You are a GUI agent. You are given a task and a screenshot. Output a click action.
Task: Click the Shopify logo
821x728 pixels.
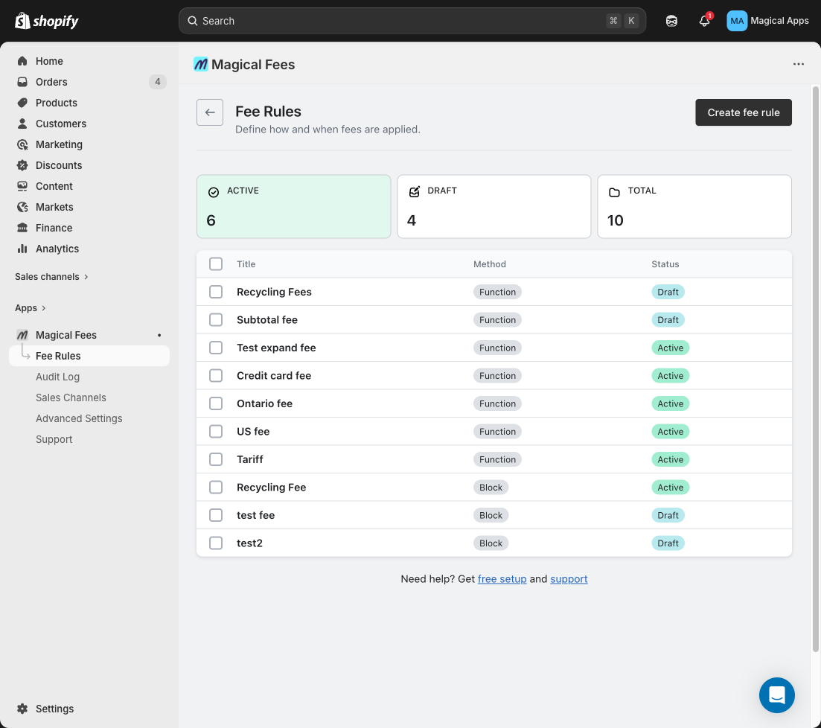click(47, 21)
